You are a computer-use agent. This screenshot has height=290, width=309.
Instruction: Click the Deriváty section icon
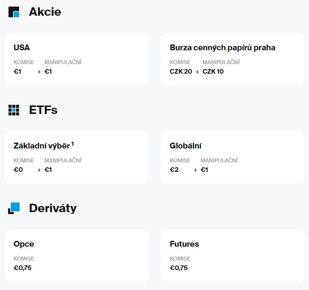(x=14, y=208)
